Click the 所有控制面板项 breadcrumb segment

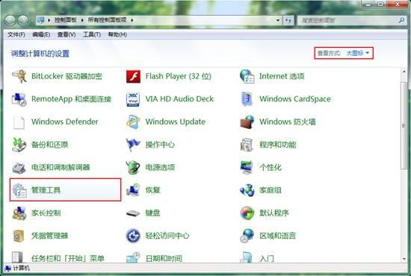click(107, 20)
